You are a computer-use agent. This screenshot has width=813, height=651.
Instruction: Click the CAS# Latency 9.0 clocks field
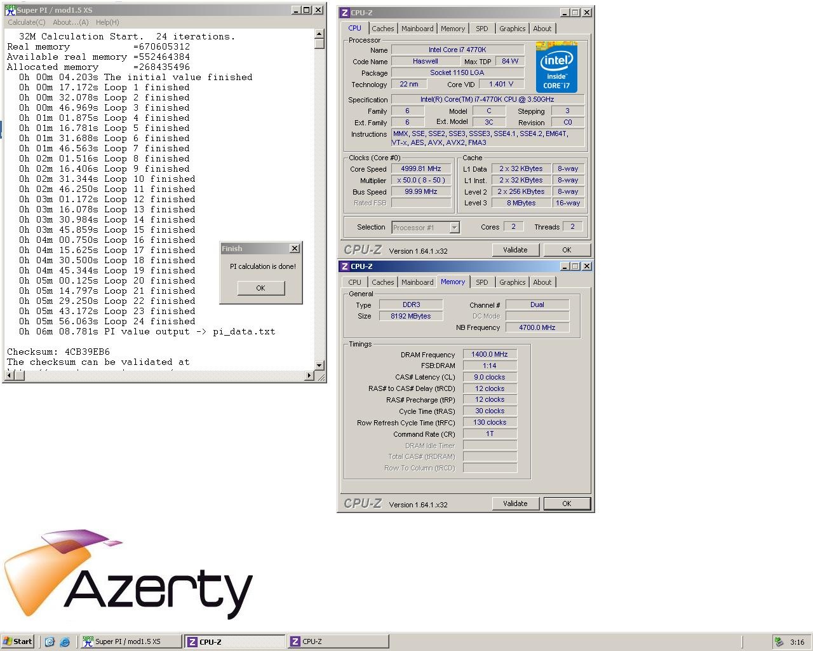click(x=490, y=377)
